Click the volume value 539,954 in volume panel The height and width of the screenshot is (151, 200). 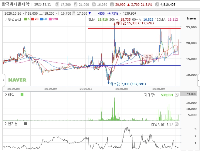167,95
